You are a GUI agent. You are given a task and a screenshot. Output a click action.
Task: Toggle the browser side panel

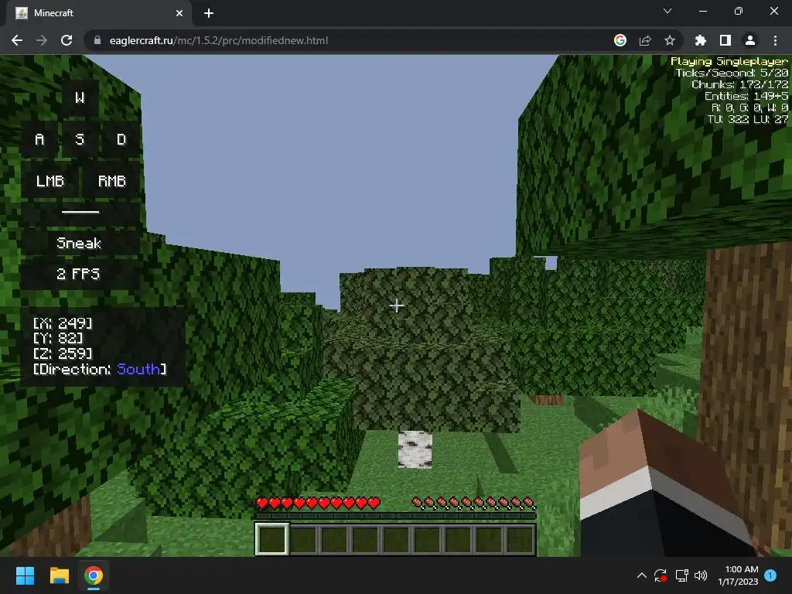click(x=725, y=40)
